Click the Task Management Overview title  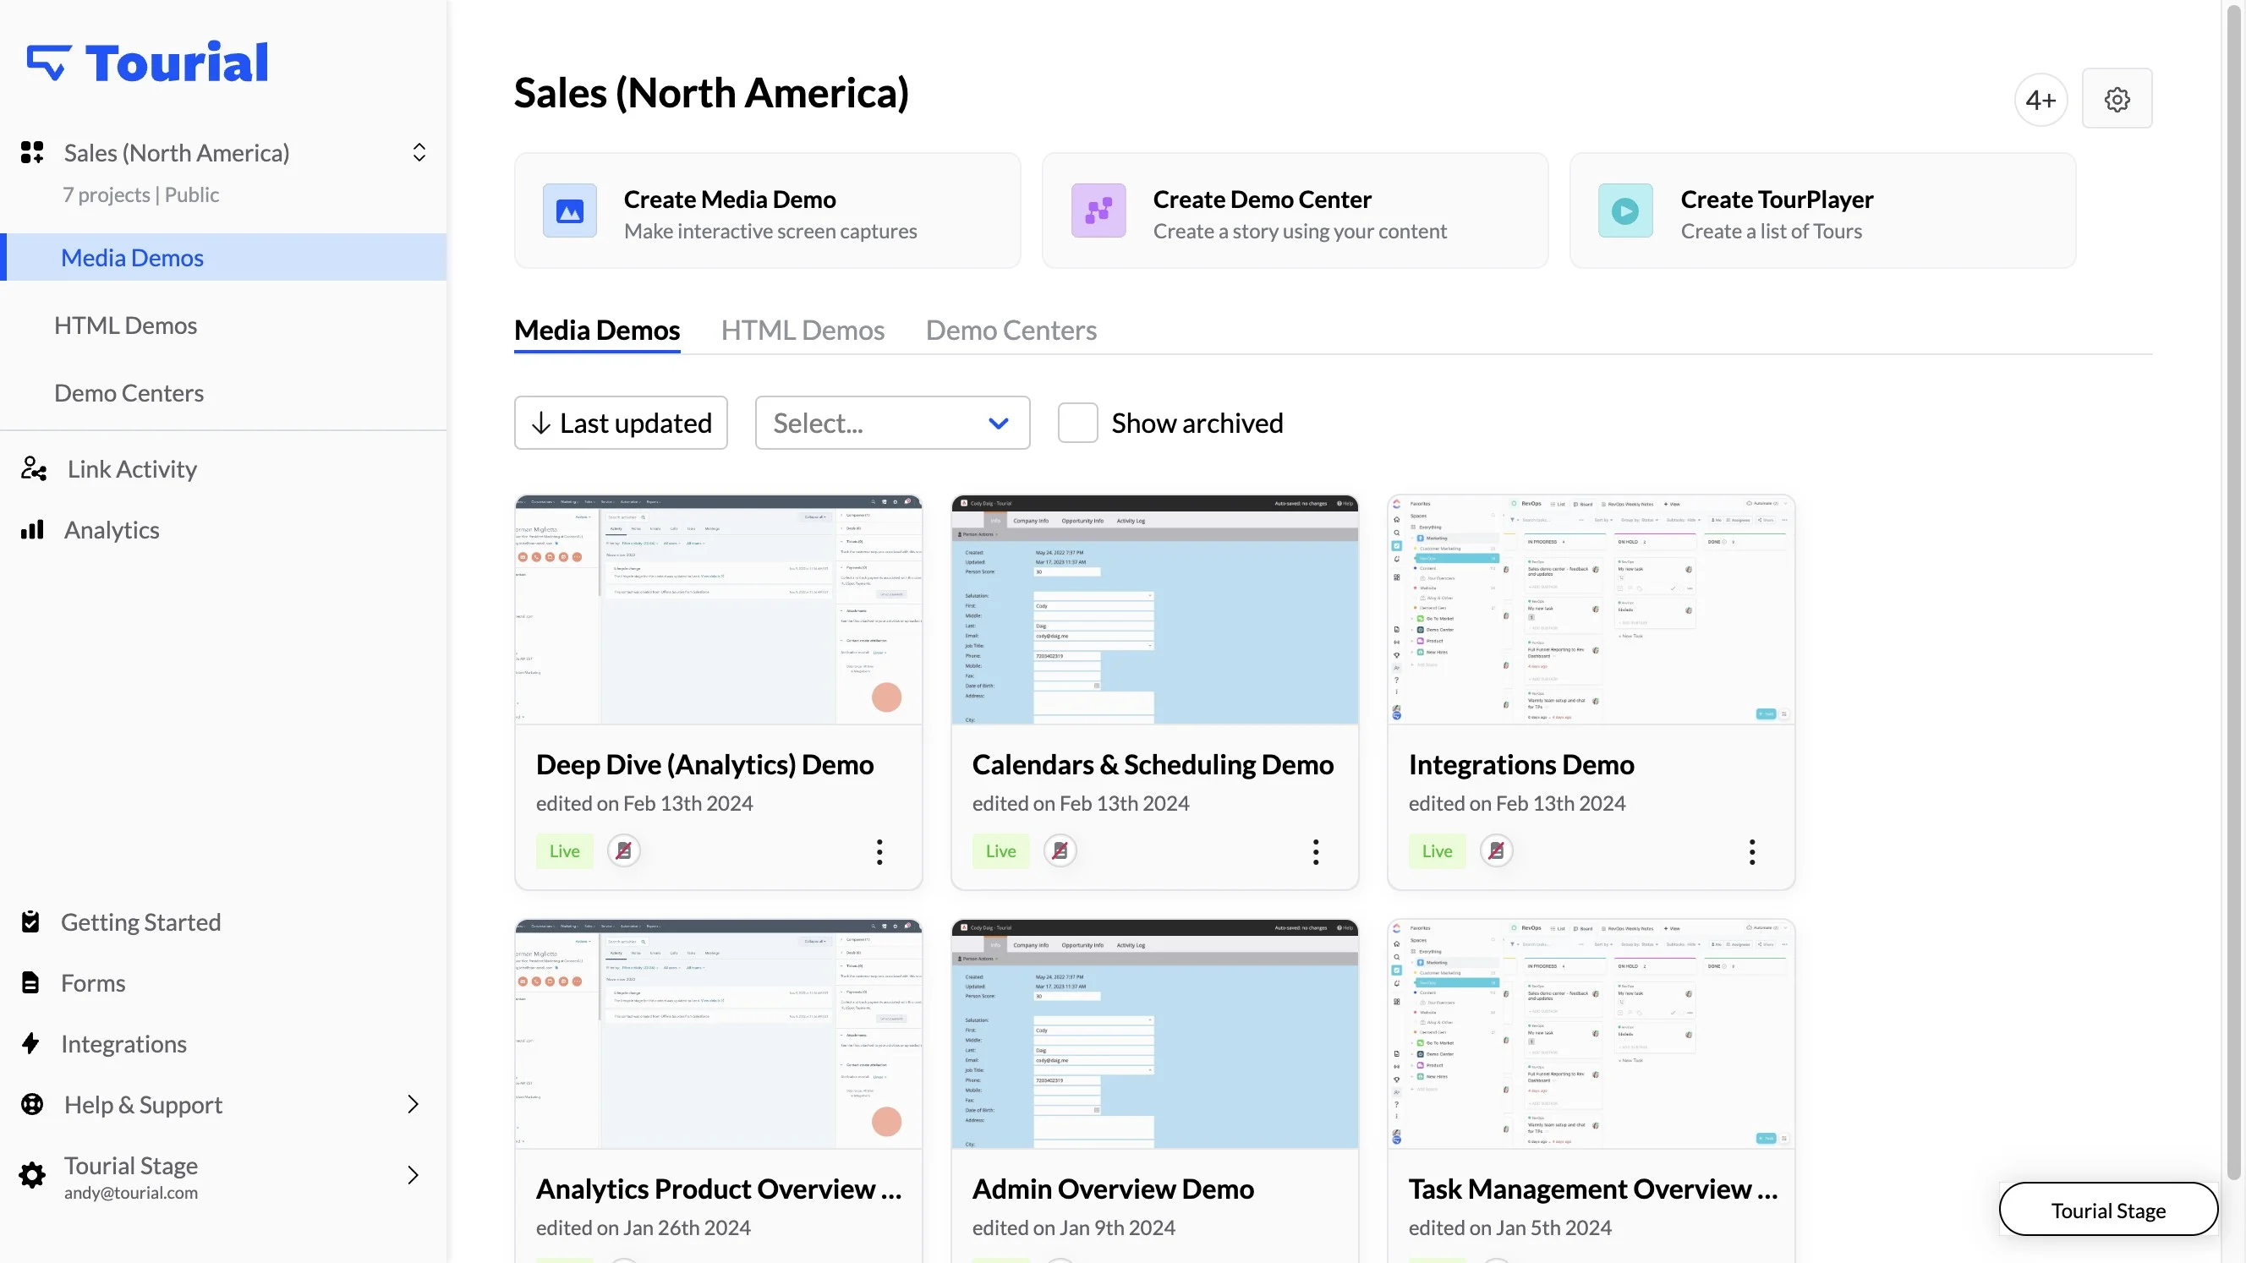tap(1593, 1189)
